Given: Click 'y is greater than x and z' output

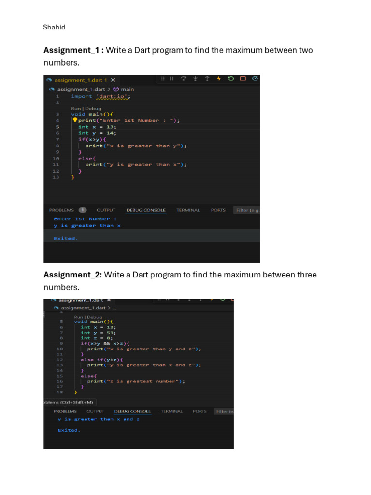Looking at the screenshot, I should 99,419.
